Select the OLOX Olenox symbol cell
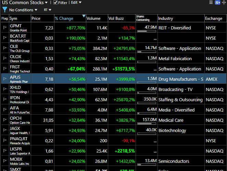The width and height of the screenshot is (227, 171). [20, 58]
